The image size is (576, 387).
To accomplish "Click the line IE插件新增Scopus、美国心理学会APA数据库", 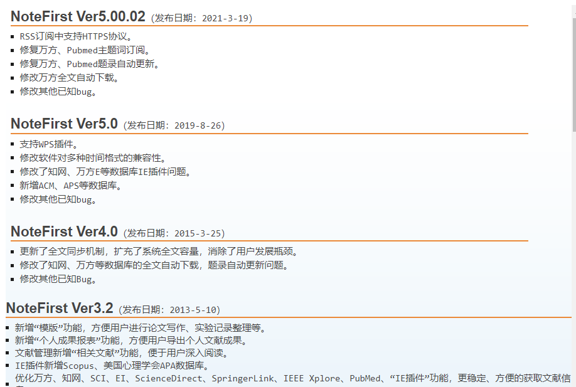I will click(x=112, y=366).
